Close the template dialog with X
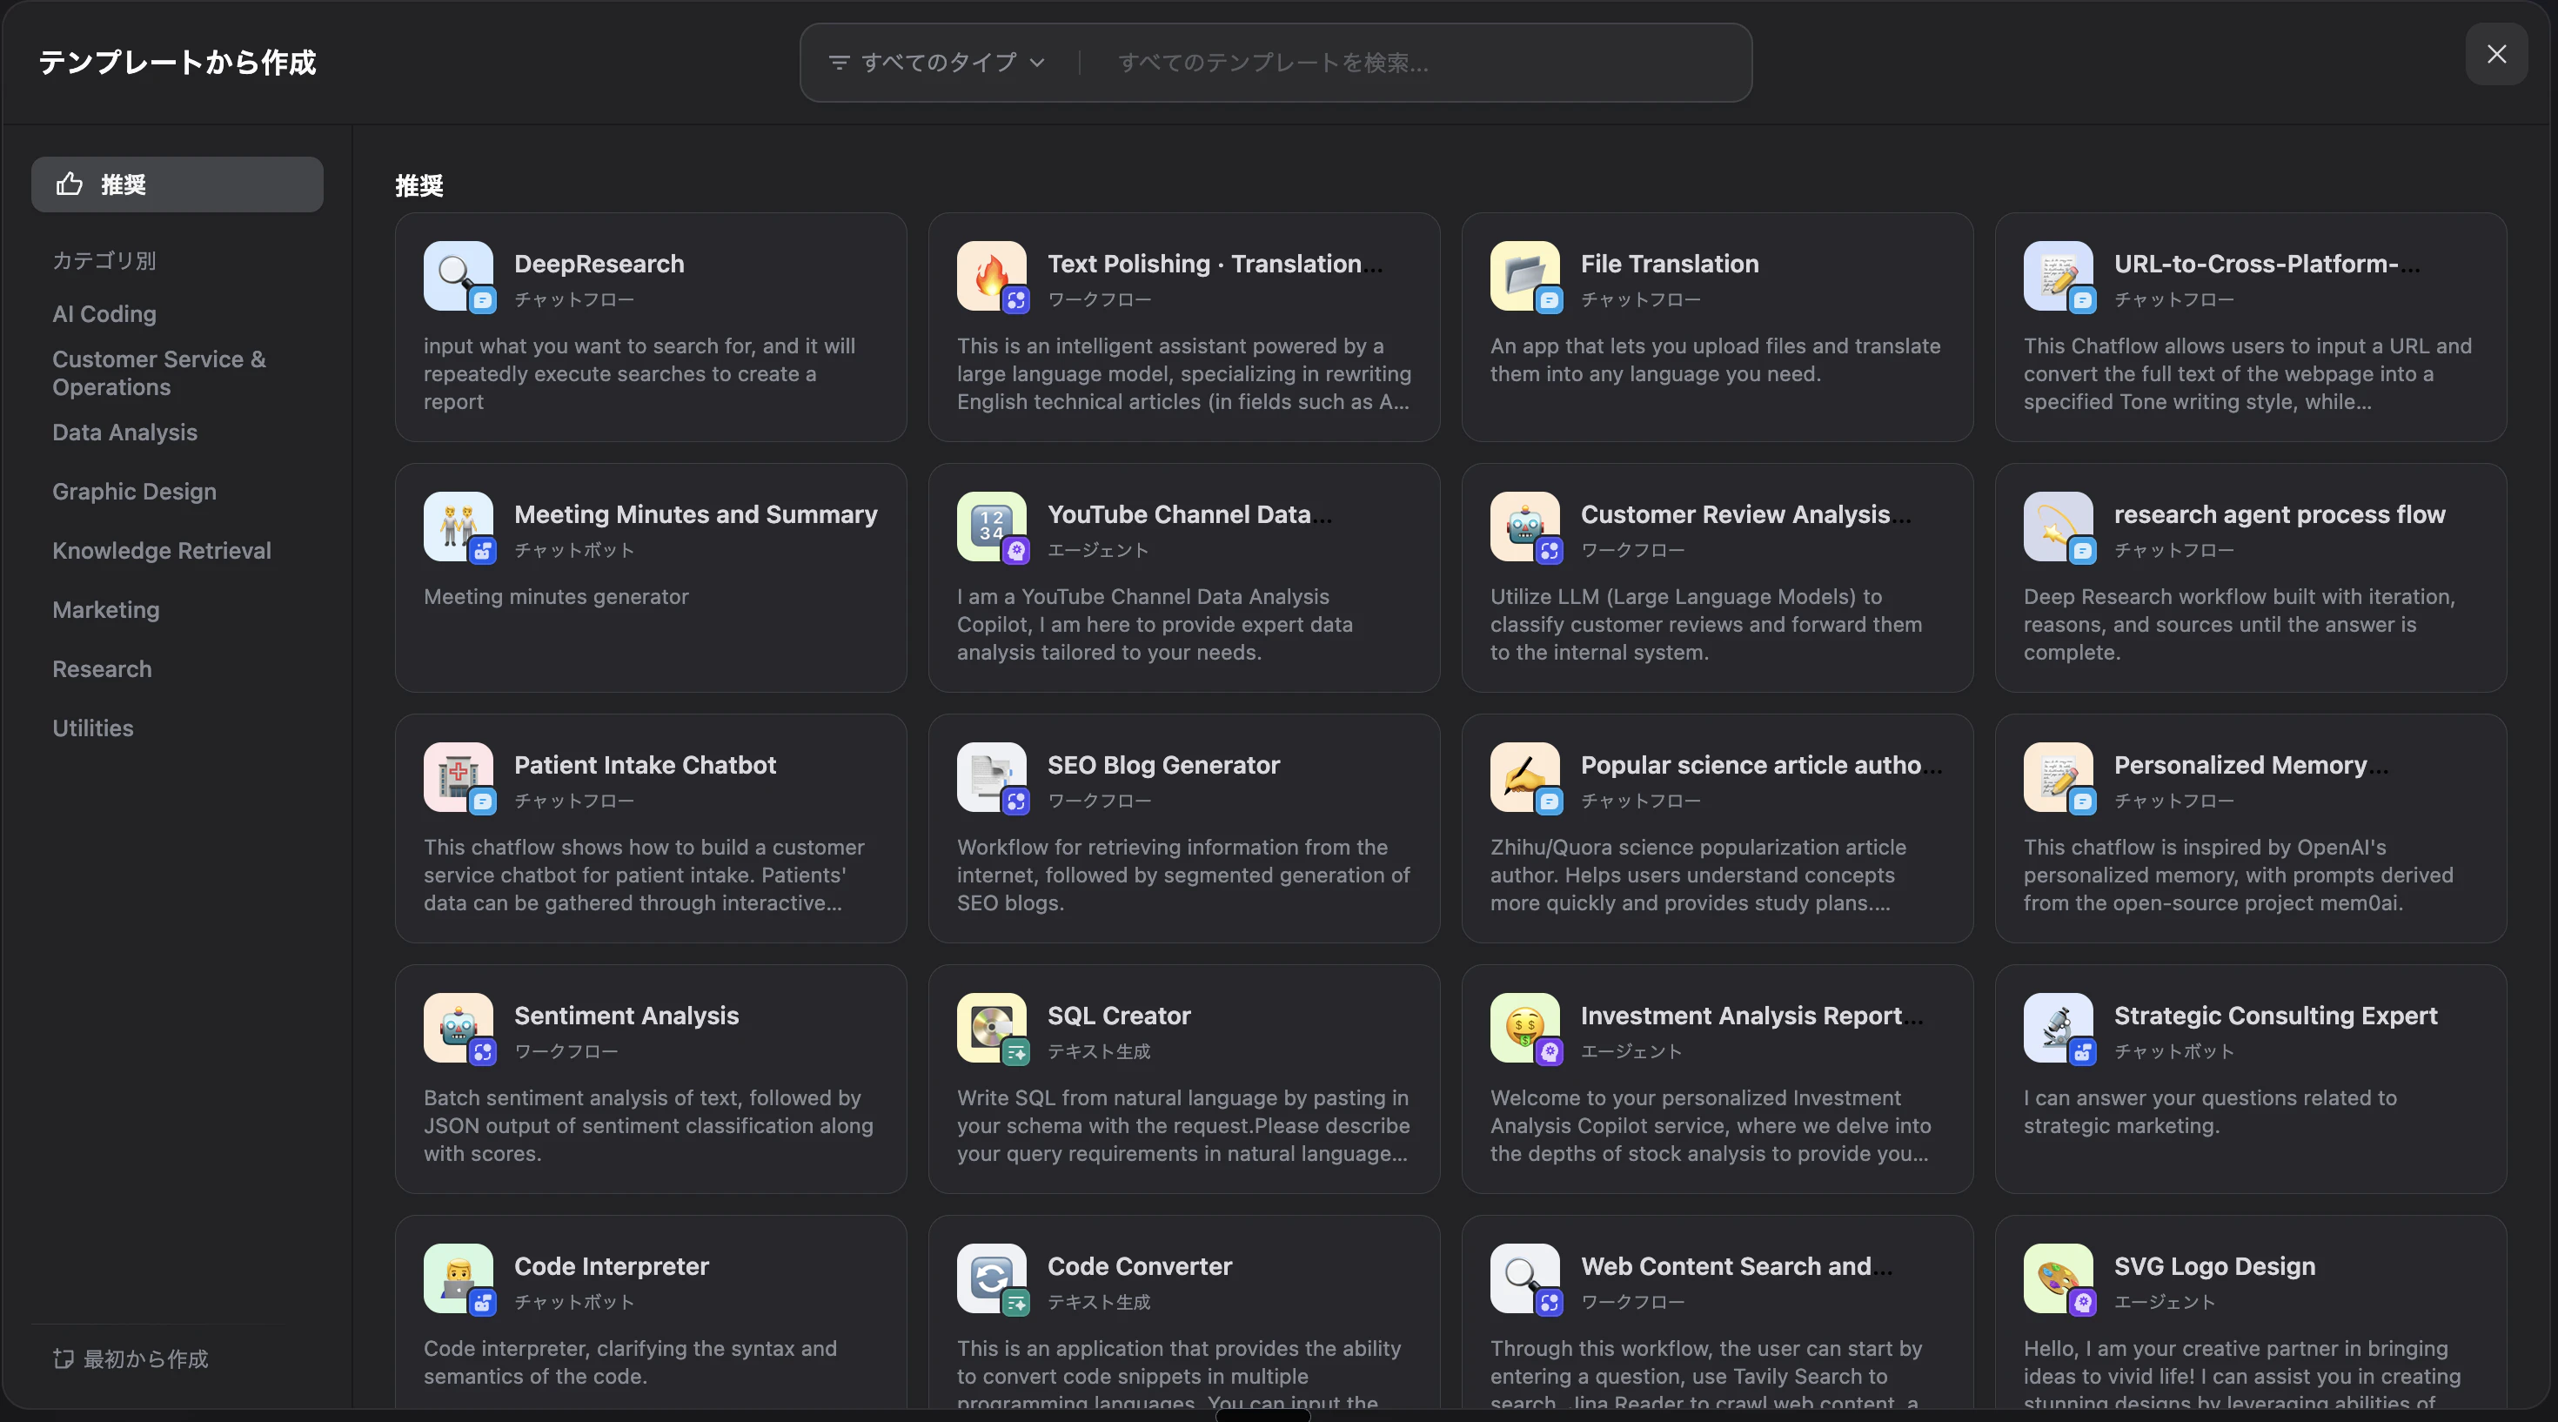Viewport: 2558px width, 1422px height. [2495, 55]
